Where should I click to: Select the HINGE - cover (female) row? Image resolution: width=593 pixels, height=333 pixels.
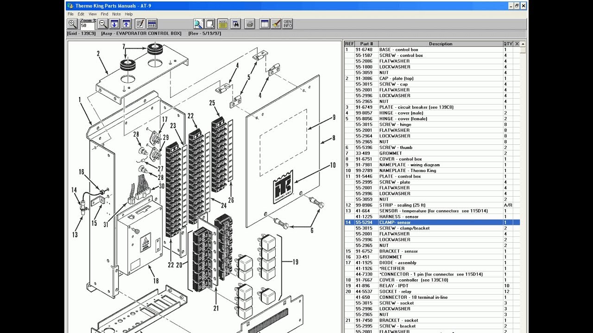point(432,119)
